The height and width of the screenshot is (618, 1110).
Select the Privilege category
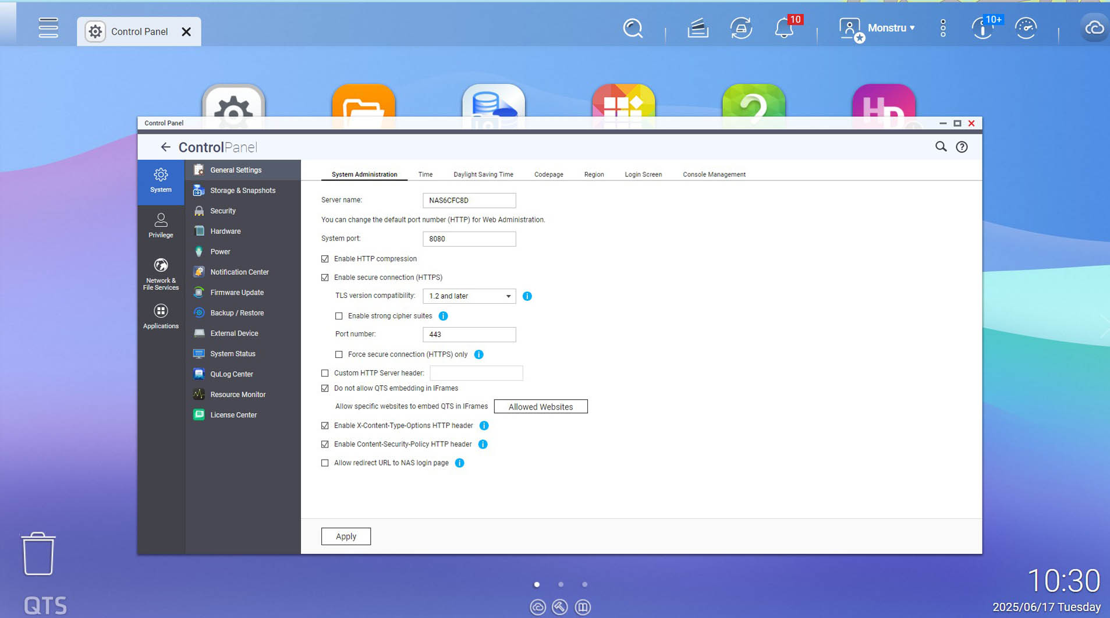click(x=161, y=226)
